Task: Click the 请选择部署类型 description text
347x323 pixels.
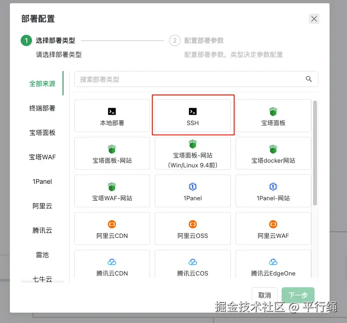Action: (x=59, y=55)
